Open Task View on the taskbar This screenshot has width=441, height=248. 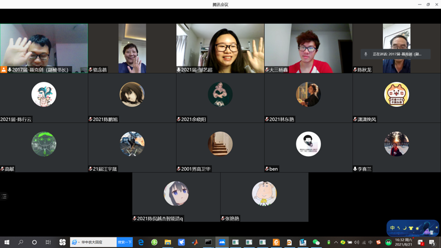click(x=48, y=242)
